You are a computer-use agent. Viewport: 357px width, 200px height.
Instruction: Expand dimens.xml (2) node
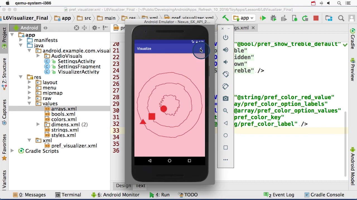(38, 125)
